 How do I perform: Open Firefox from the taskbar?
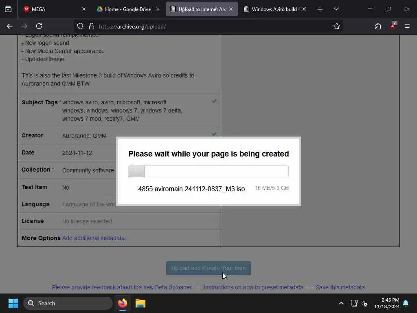coord(123,303)
